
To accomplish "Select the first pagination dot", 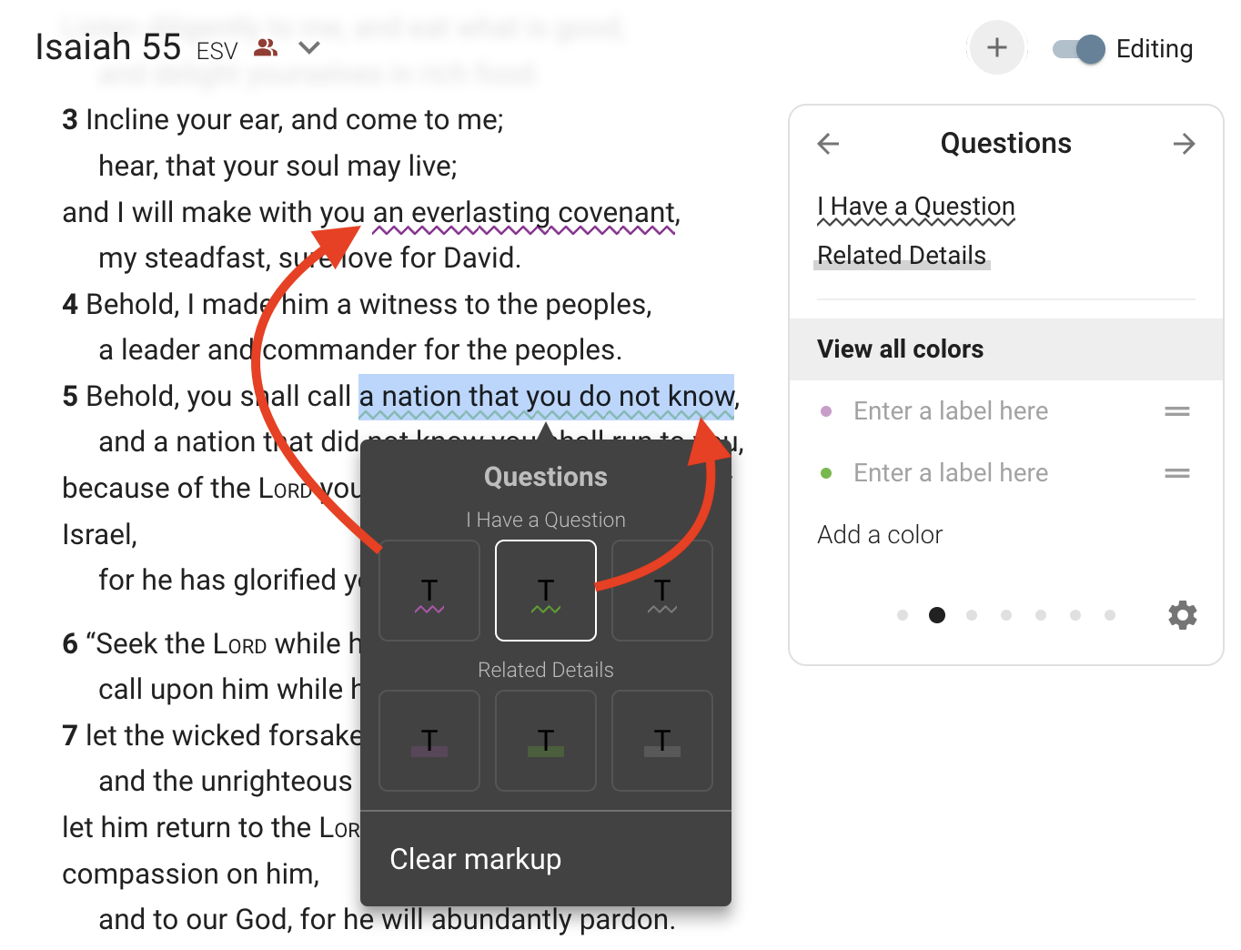I will (903, 615).
